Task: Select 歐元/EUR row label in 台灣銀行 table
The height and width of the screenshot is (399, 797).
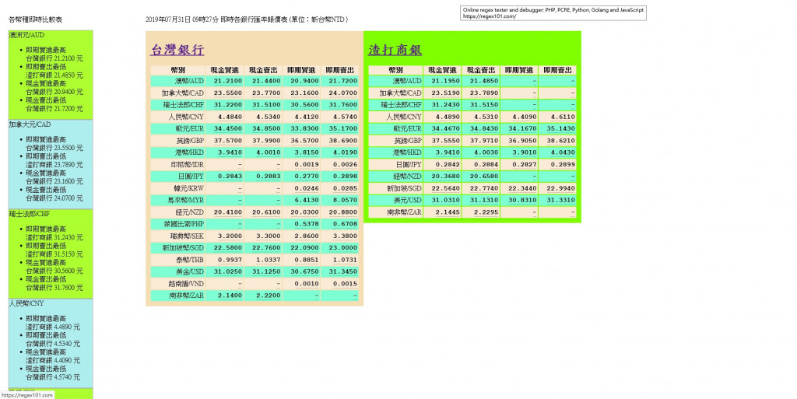Action: [189, 128]
